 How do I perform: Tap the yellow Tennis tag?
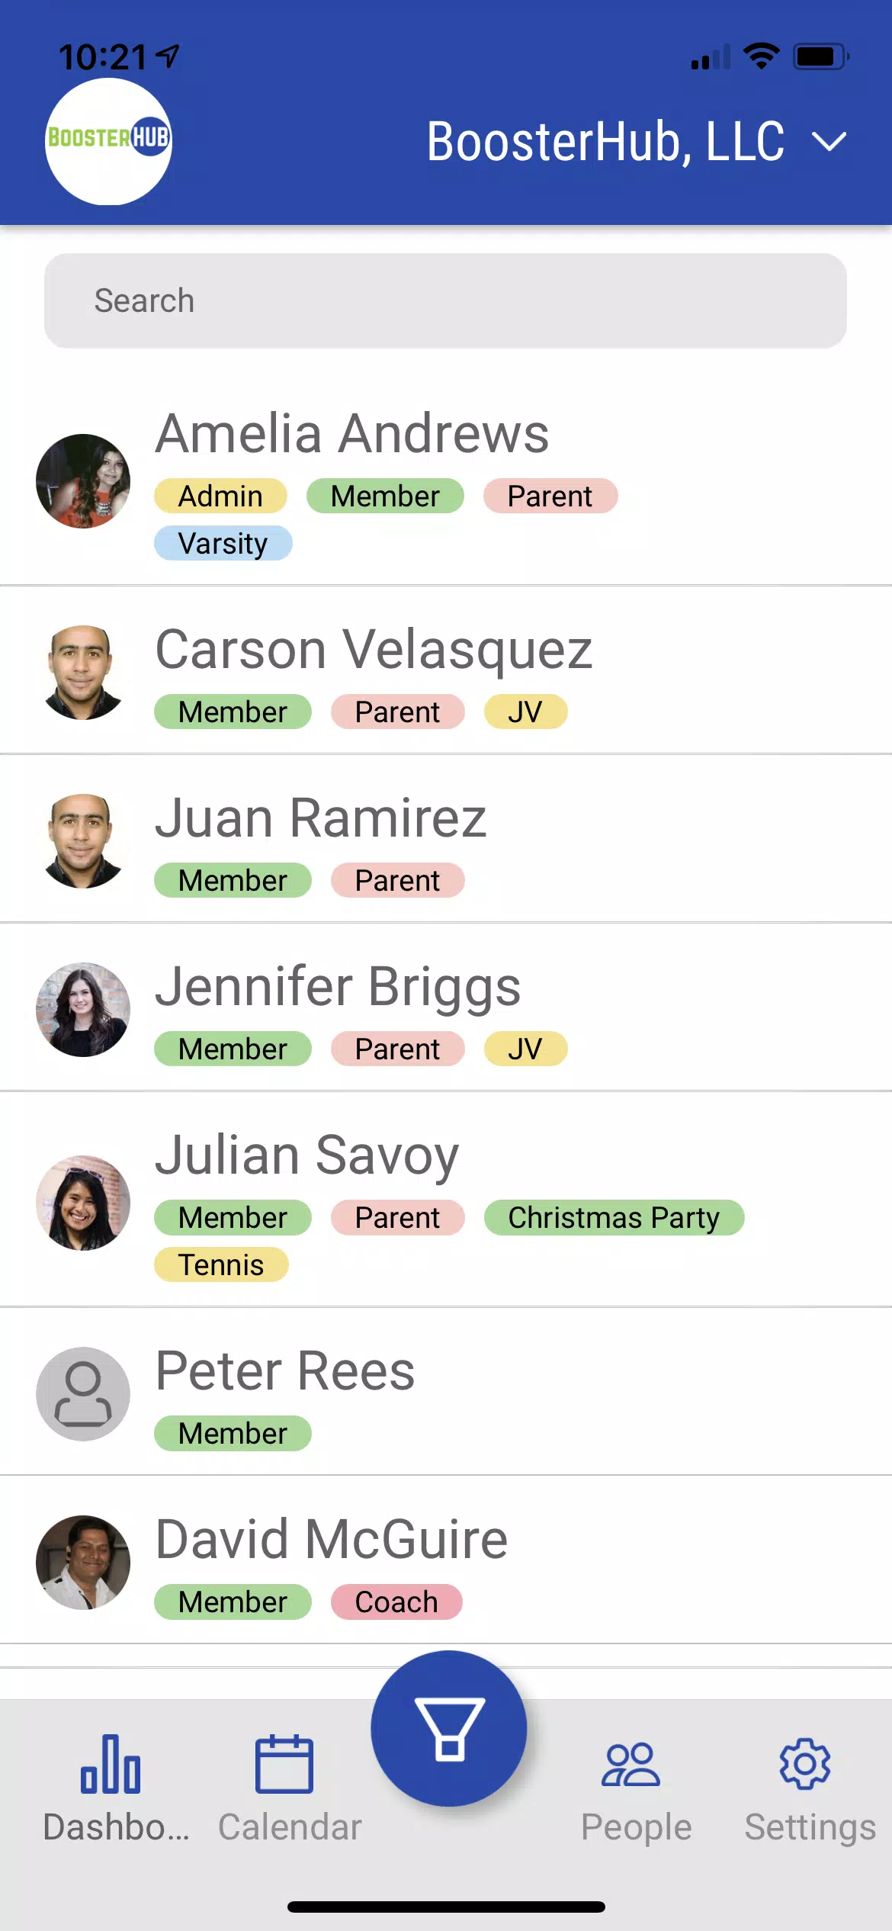pyautogui.click(x=221, y=1265)
